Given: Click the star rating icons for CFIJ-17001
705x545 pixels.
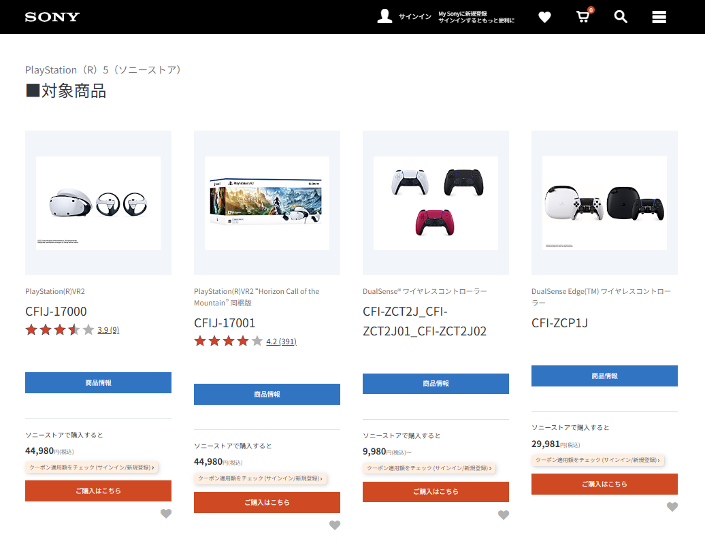Looking at the screenshot, I should click(x=229, y=342).
